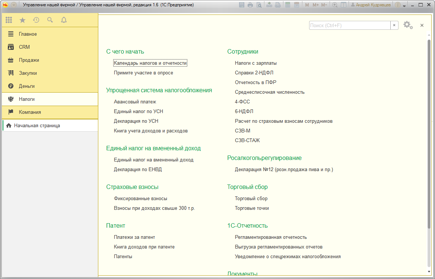Viewport: 435px width, 279px height.
Task: Open the Calendar icon showing 31
Action: (x=296, y=5)
